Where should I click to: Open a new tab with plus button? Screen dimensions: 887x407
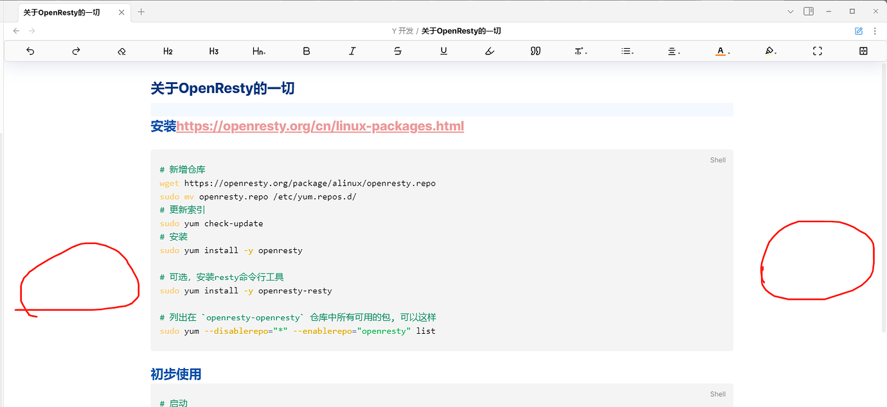141,12
